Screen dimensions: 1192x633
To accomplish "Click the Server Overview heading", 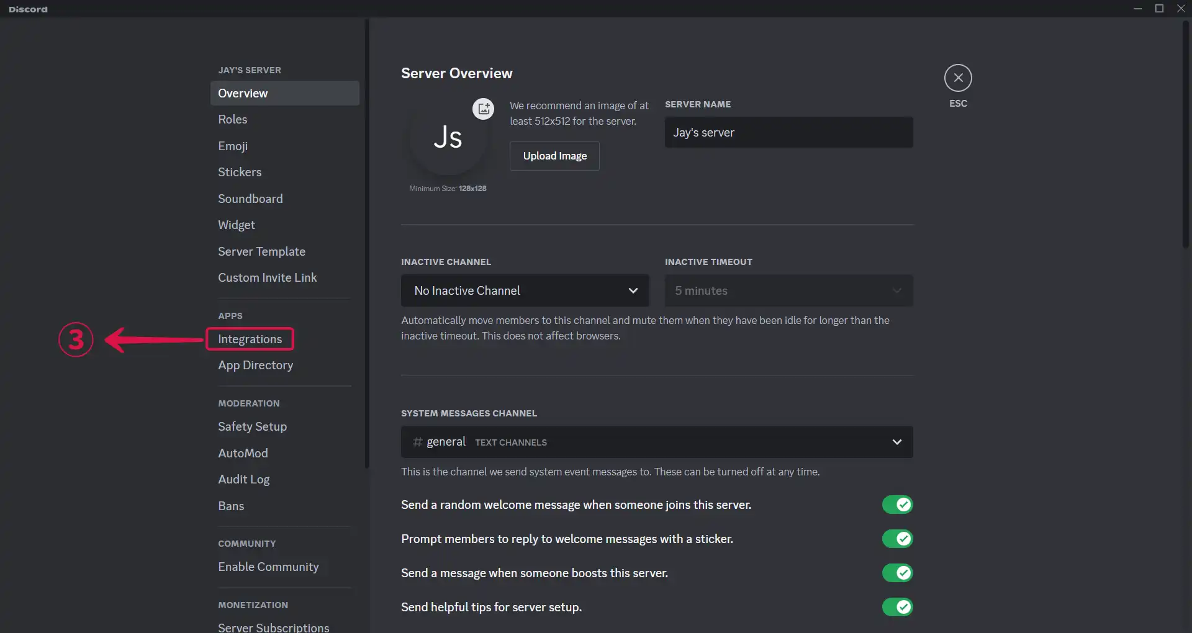I will point(456,73).
